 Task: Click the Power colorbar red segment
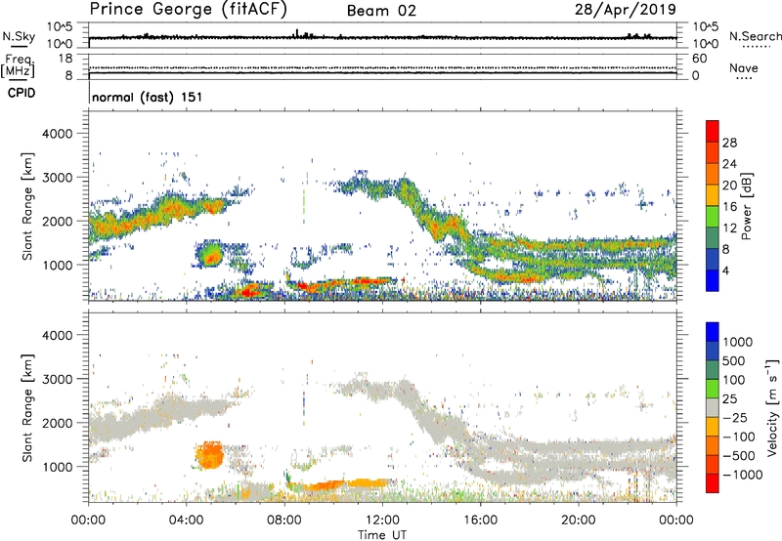(x=713, y=131)
